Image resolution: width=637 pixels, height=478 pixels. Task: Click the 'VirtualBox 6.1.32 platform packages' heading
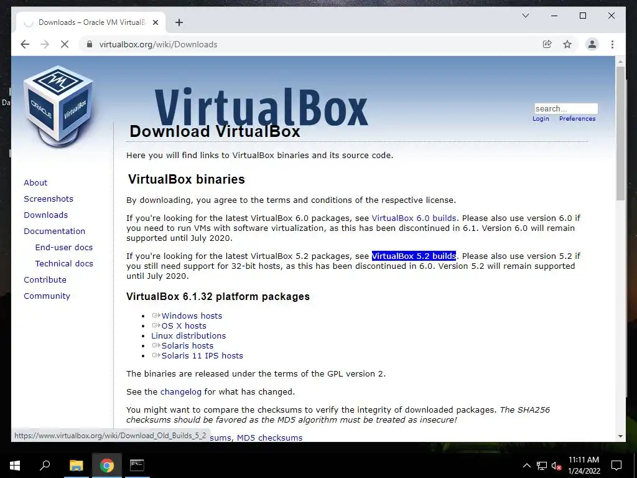tap(218, 296)
